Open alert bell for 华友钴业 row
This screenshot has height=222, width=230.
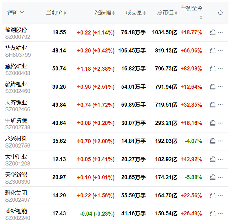(213, 51)
